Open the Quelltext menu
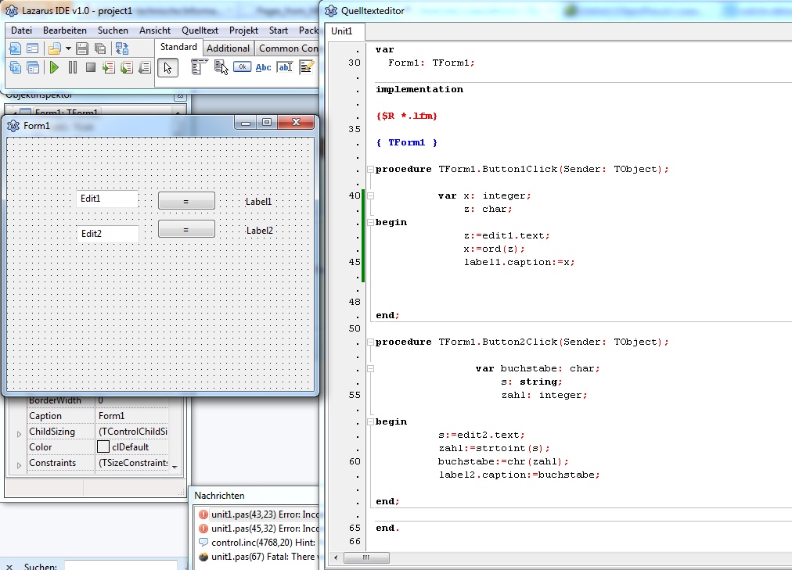 coord(200,30)
